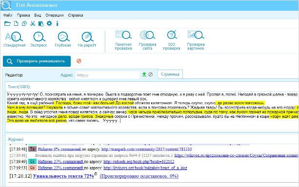The image size is (299, 187).
Task: Load page with the green download arrow
Action: click(144, 75)
